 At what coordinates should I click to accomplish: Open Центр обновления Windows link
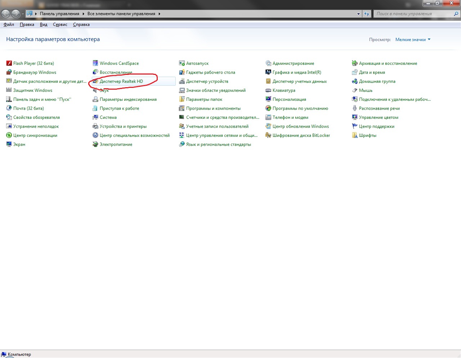(300, 126)
